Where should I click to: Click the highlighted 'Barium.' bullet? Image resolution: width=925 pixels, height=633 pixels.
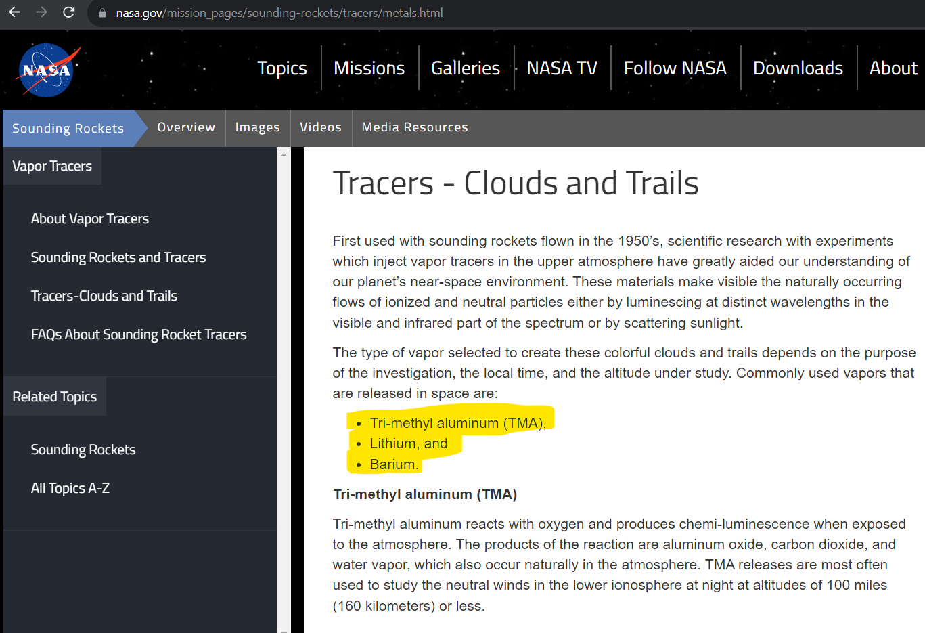click(394, 464)
